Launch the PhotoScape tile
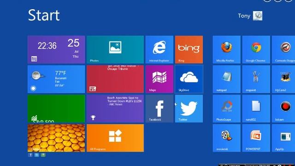The height and width of the screenshot is (166, 295). [226, 109]
